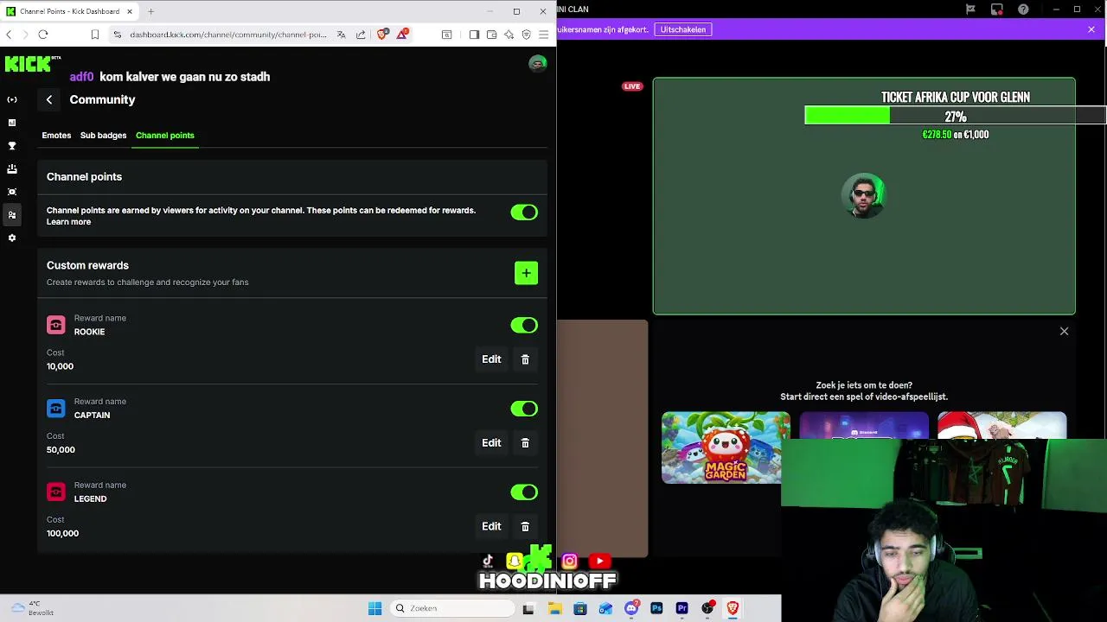Open the settings gear in Kick sidebar

(12, 238)
